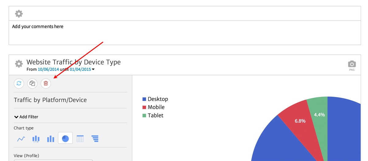Image resolution: width=368 pixels, height=161 pixels.
Task: Select the pie chart type
Action: (x=65, y=138)
